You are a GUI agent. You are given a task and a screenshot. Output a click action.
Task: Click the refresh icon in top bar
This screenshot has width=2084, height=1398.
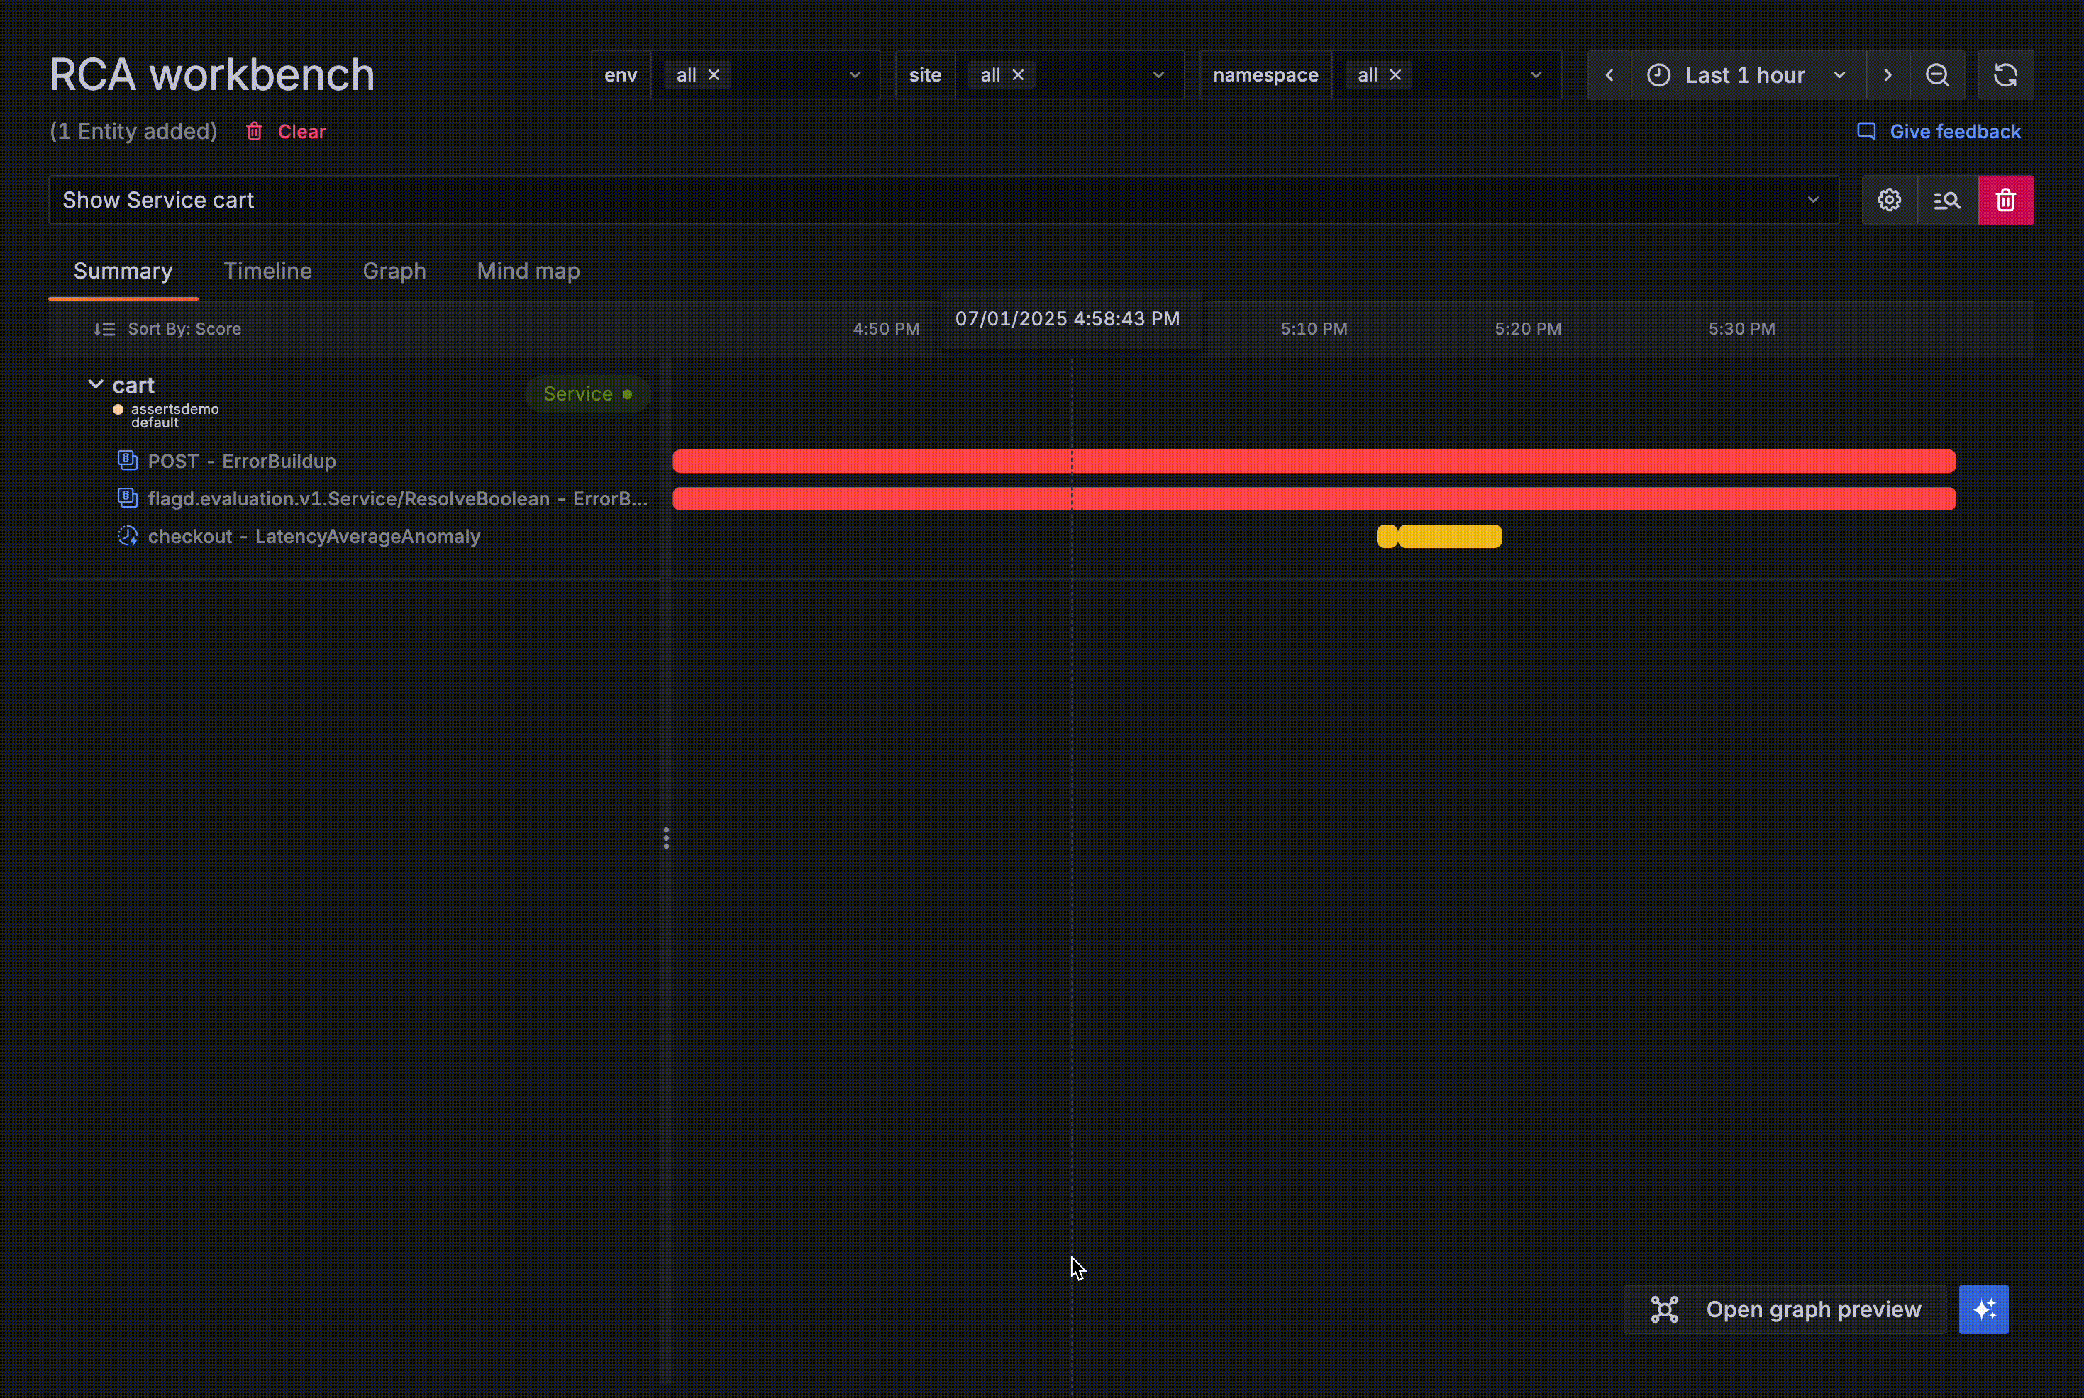[x=2005, y=75]
